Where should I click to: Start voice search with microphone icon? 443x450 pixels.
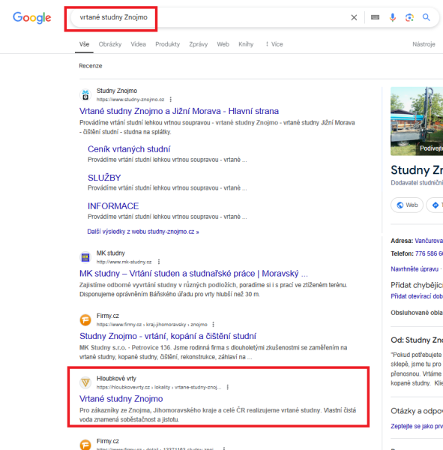[393, 17]
